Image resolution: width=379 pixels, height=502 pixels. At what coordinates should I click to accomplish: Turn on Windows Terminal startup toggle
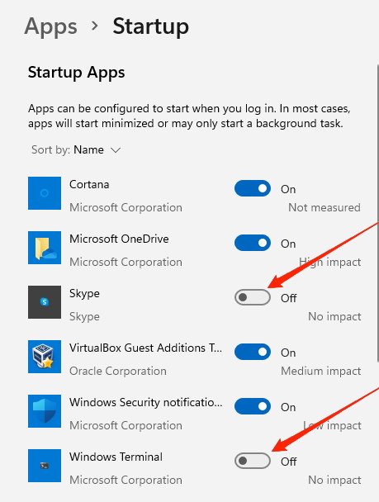tap(253, 461)
